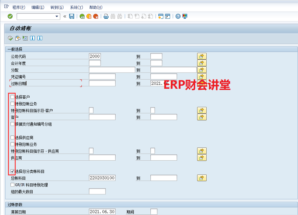
Task: Open multiple selection for 公司代码
Action: pyautogui.click(x=202, y=56)
